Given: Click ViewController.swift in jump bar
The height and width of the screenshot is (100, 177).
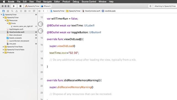Looking at the screenshot, I should pyautogui.click(x=91, y=11).
